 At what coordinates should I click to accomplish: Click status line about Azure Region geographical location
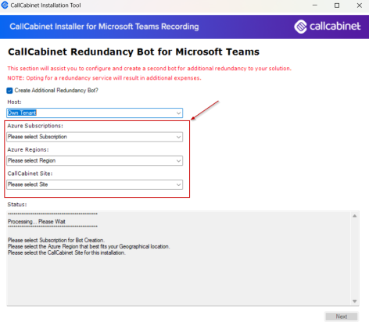tap(88, 246)
